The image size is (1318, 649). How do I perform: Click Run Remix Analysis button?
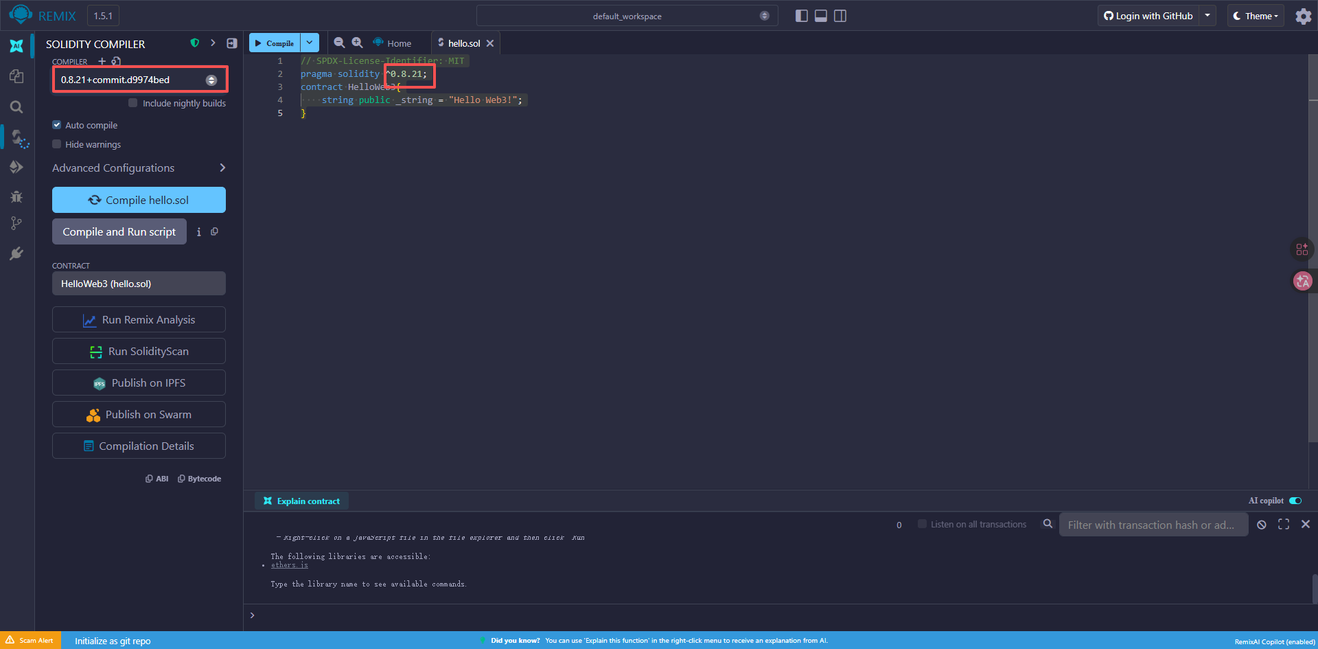click(139, 319)
